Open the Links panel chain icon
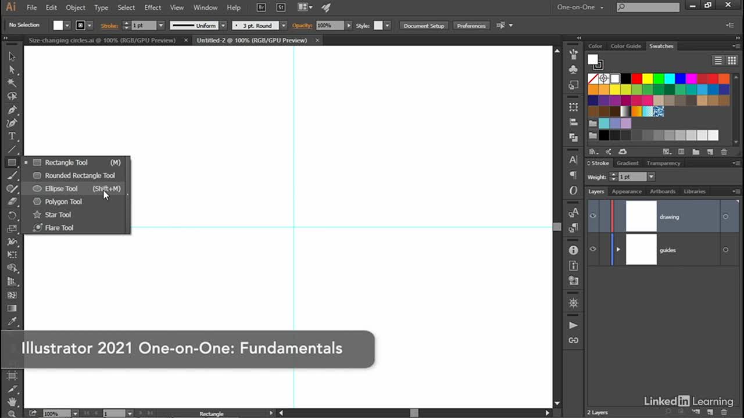The width and height of the screenshot is (744, 418). point(574,340)
